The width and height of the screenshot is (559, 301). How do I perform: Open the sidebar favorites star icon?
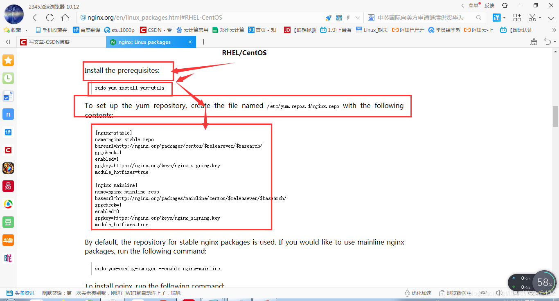[x=8, y=60]
